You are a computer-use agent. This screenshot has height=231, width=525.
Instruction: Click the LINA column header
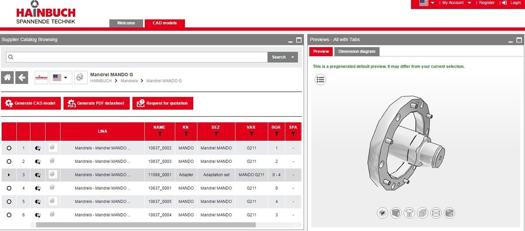click(103, 132)
